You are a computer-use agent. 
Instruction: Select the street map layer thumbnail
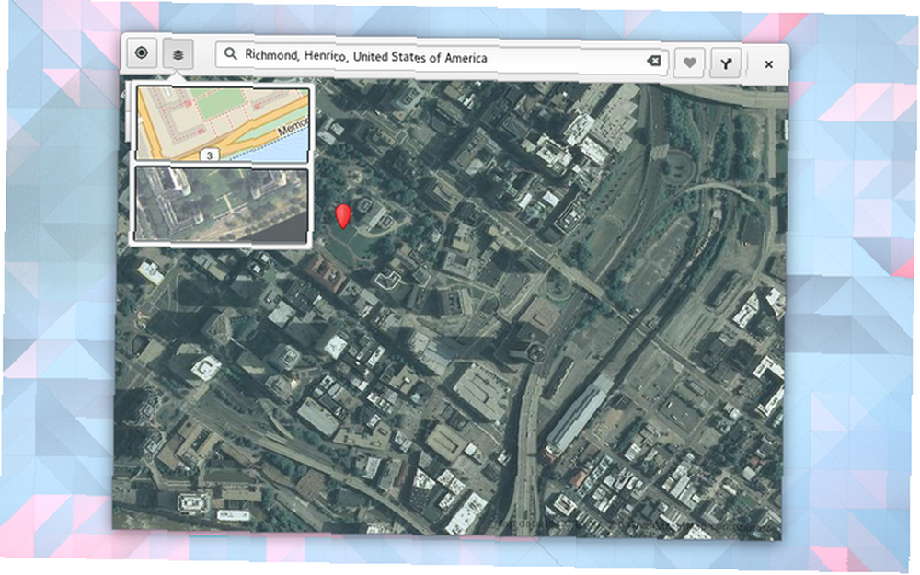pyautogui.click(x=223, y=124)
